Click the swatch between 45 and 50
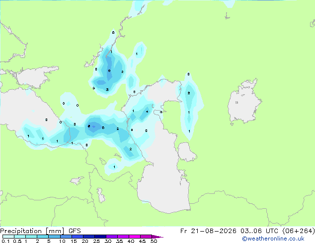 [x=146, y=237]
